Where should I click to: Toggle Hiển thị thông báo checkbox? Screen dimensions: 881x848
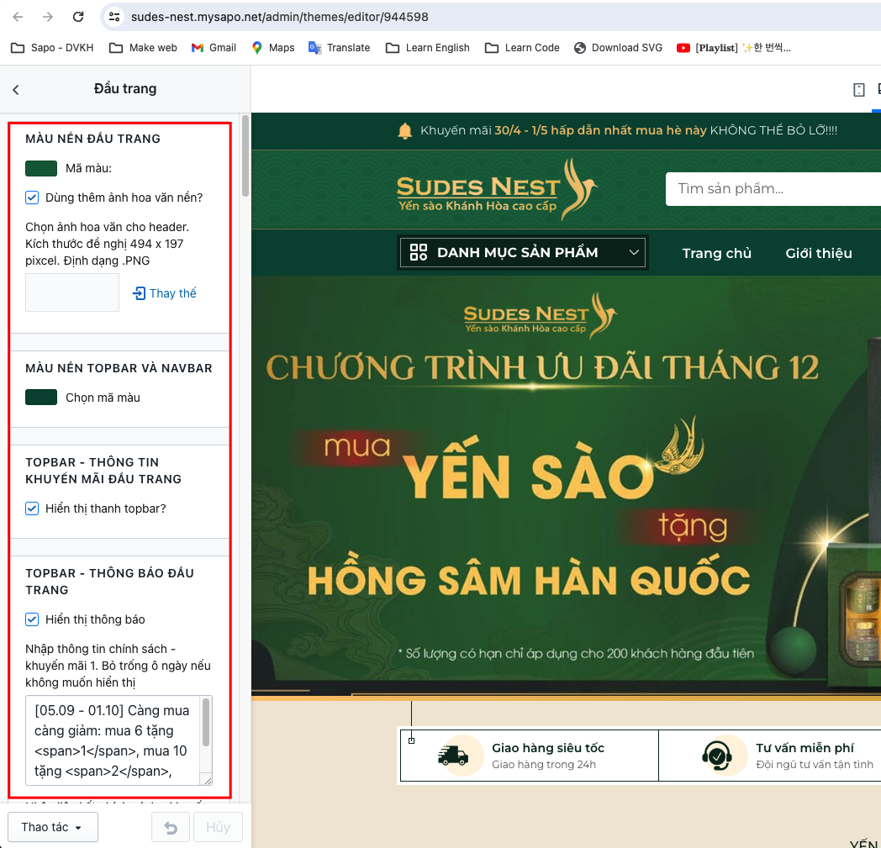click(x=32, y=619)
